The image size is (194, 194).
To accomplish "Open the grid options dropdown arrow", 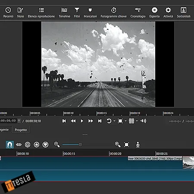I will [137, 121].
